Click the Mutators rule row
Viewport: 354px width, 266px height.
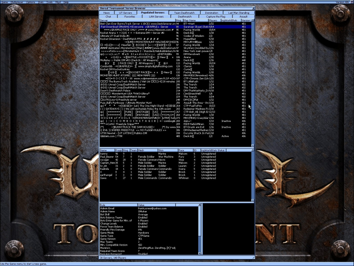click(149, 248)
